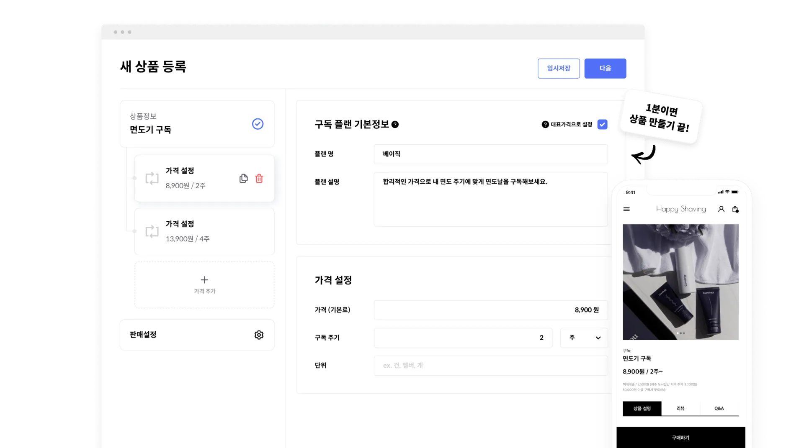Click the 임시저장 button

point(559,68)
